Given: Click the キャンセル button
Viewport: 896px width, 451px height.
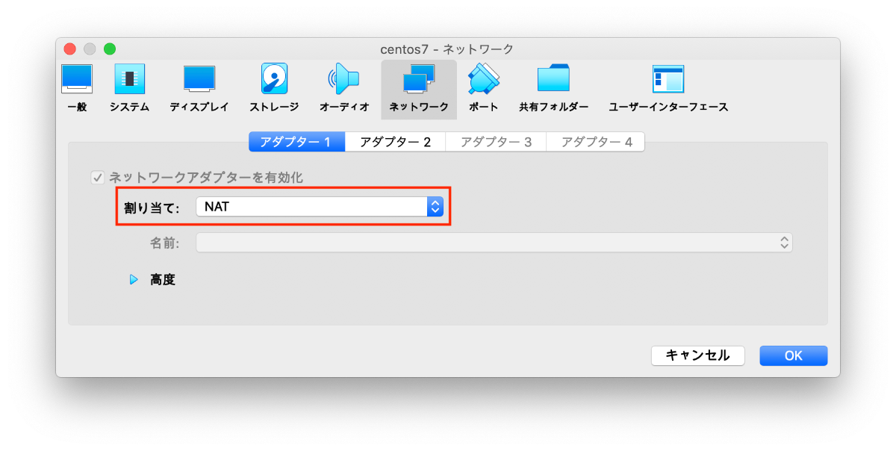Looking at the screenshot, I should point(697,355).
